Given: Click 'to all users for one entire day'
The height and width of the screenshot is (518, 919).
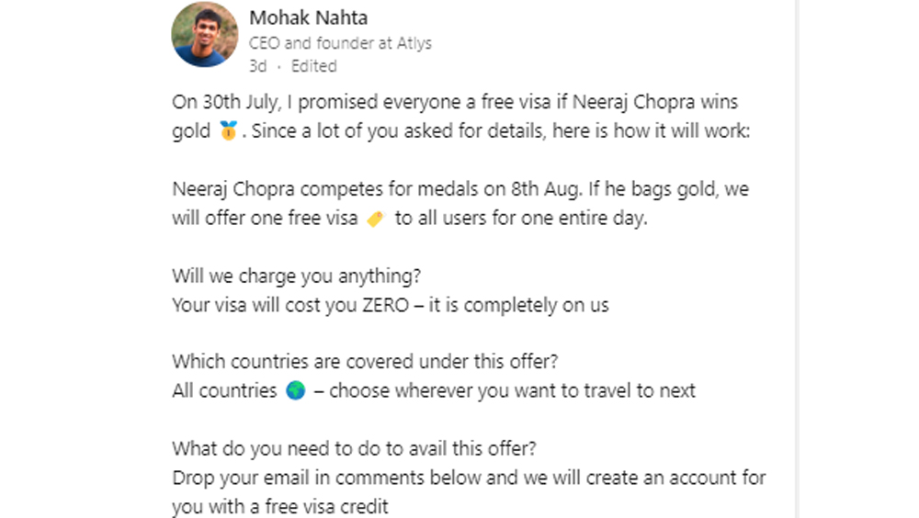Looking at the screenshot, I should 521,220.
